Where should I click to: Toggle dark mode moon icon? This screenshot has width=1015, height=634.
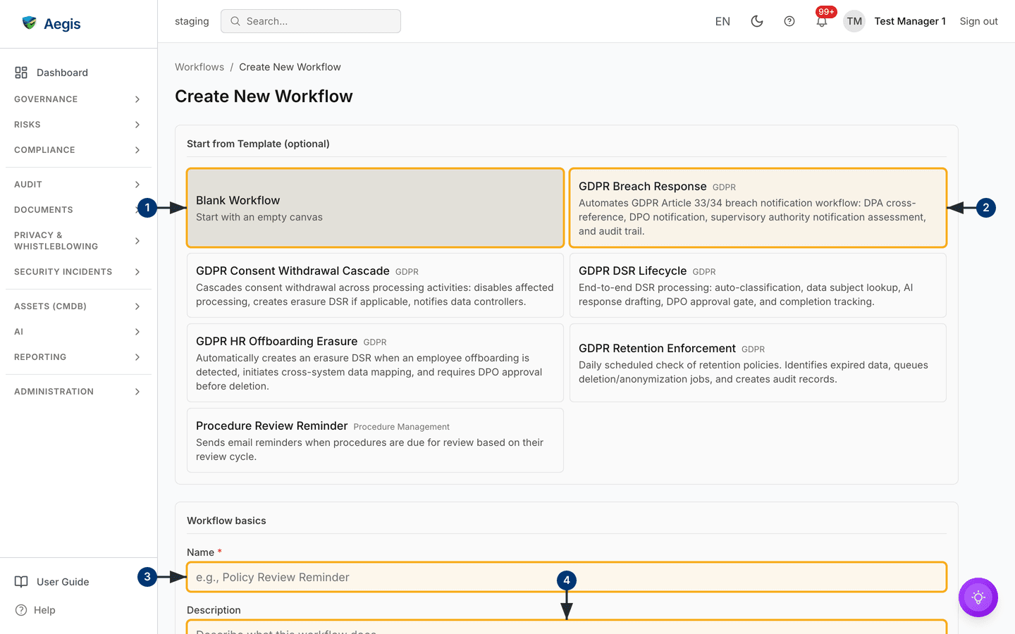(x=757, y=21)
